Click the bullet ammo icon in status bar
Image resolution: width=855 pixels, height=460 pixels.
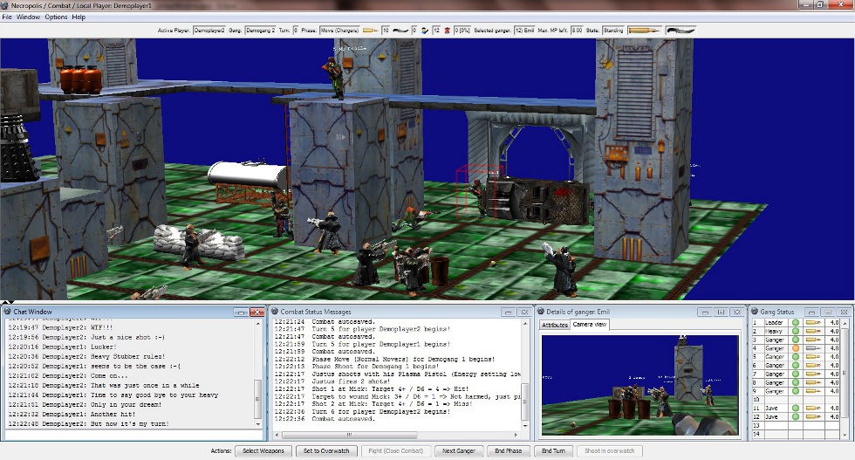click(x=370, y=31)
